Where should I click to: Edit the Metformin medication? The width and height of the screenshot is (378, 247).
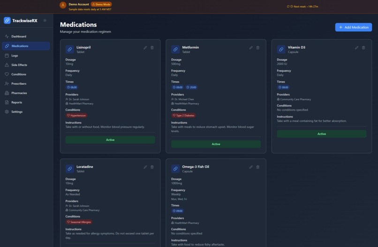tap(251, 48)
